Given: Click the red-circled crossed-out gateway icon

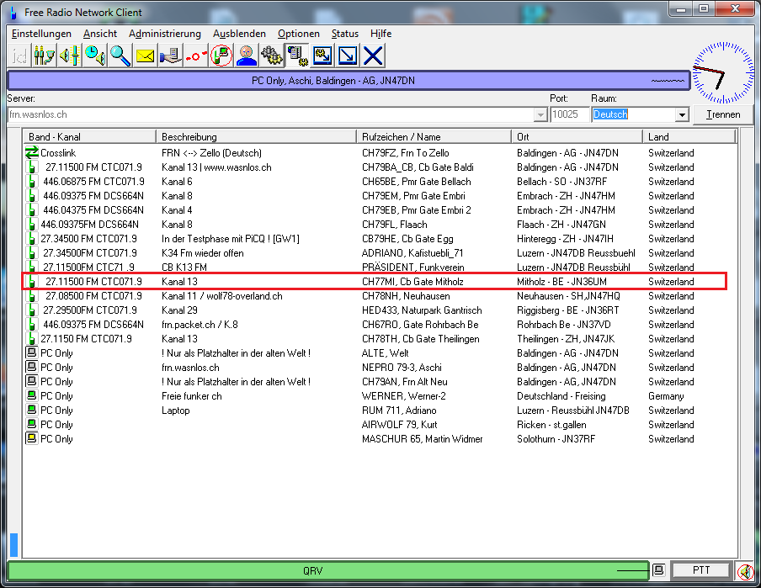Looking at the screenshot, I should [221, 56].
